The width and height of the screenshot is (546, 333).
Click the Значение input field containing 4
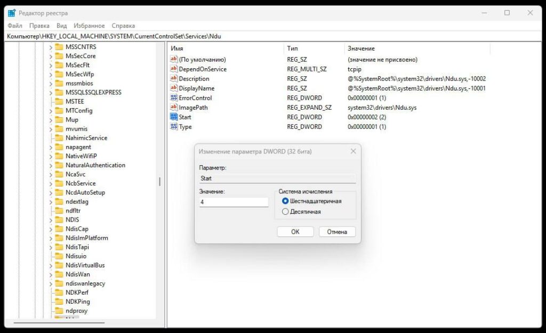pyautogui.click(x=234, y=202)
